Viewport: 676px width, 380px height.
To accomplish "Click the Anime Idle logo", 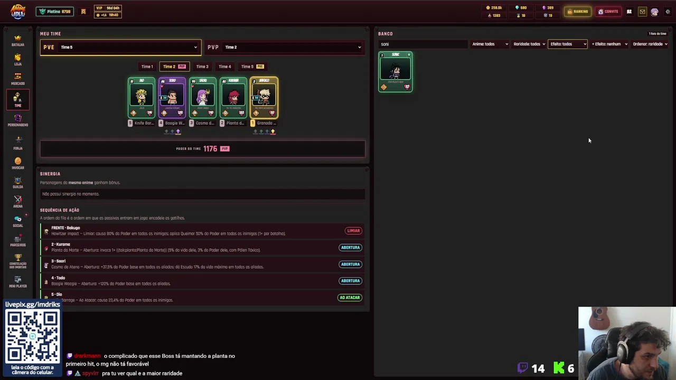I will coord(18,12).
